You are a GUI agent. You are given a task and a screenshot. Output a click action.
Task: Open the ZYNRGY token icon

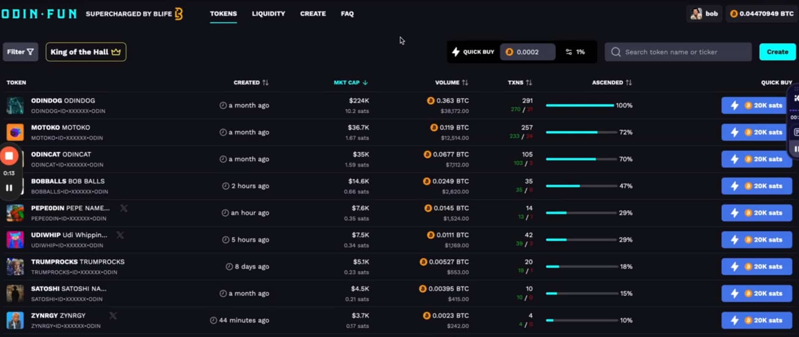point(15,321)
